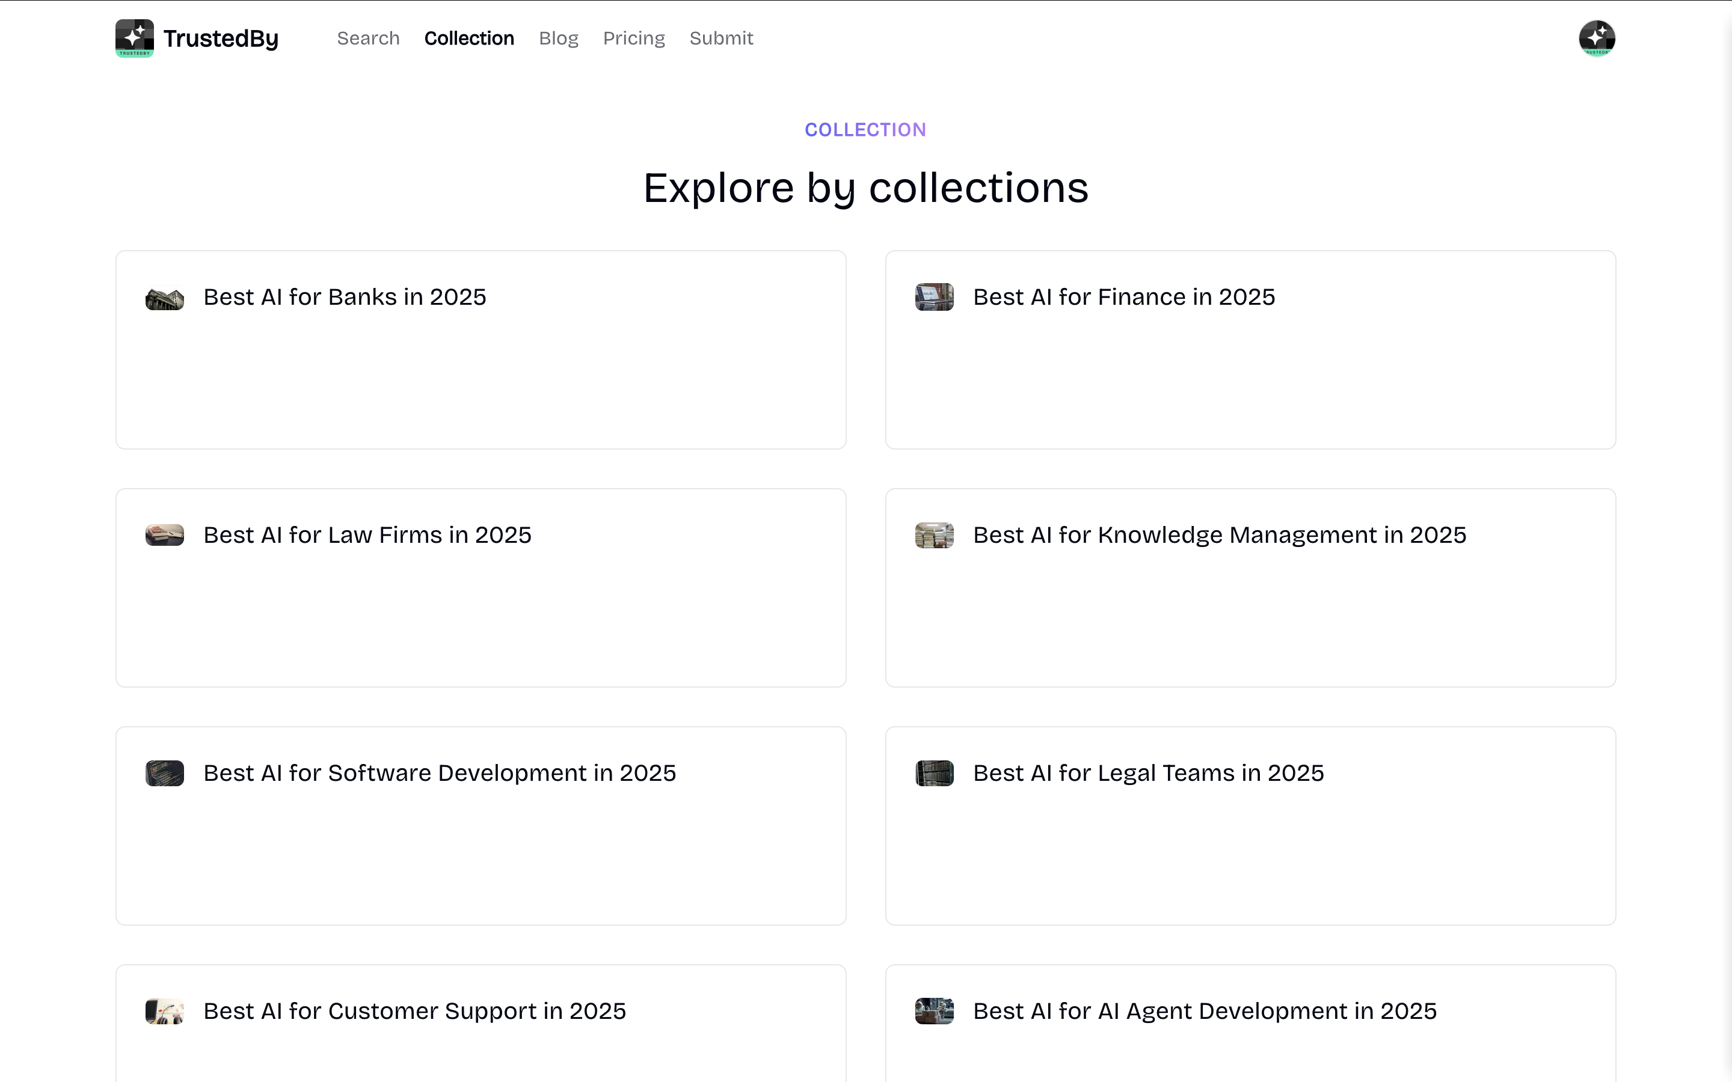Open the Blog page
1732x1082 pixels.
click(x=558, y=38)
